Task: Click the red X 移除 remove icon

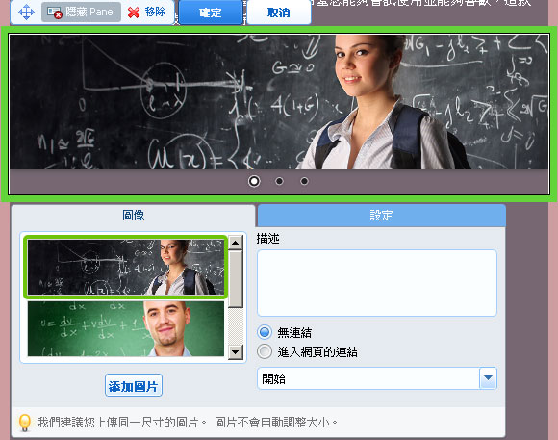Action: pyautogui.click(x=134, y=13)
